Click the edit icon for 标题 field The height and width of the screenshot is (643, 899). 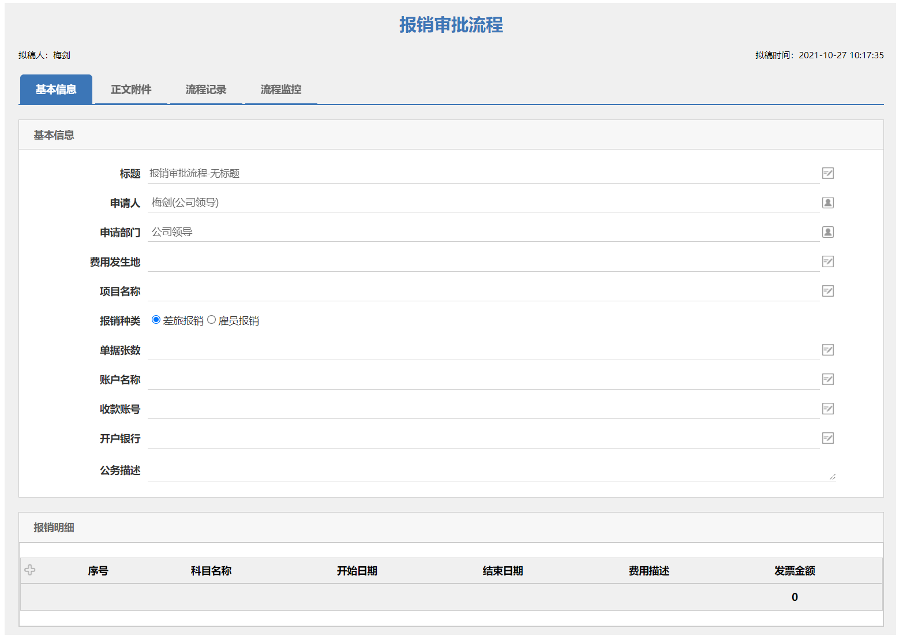[827, 173]
